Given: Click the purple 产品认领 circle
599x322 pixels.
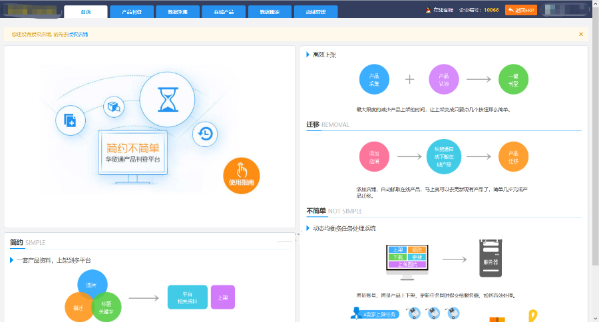Looking at the screenshot, I should pos(443,79).
